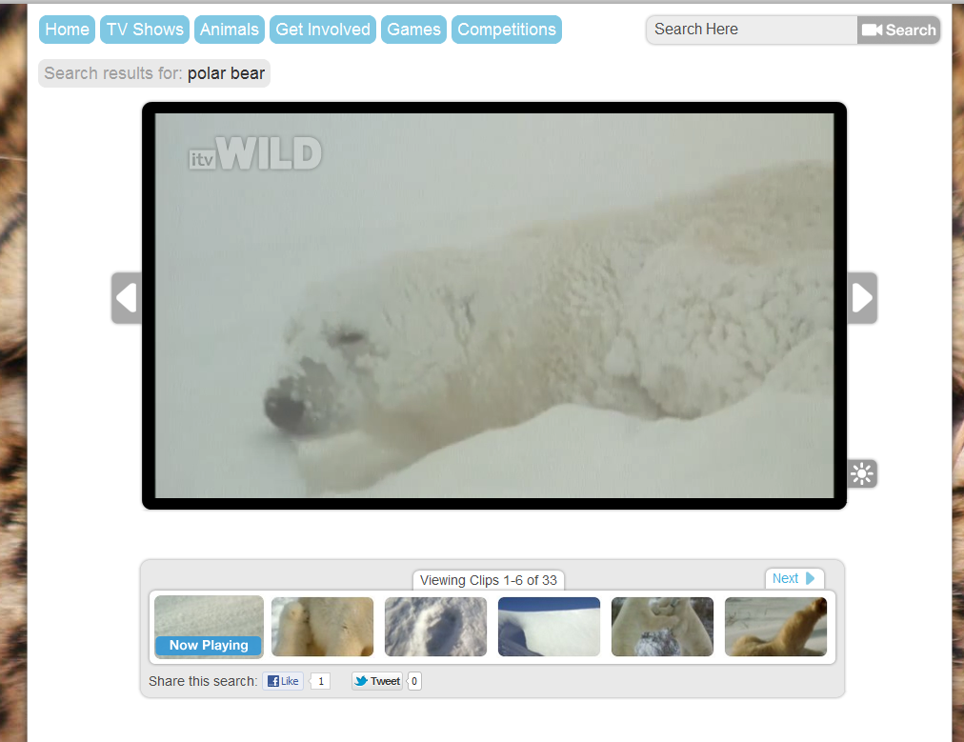The height and width of the screenshot is (742, 964).
Task: Click "Viewing Clips 1-6 of 33" label
Action: pyautogui.click(x=489, y=580)
